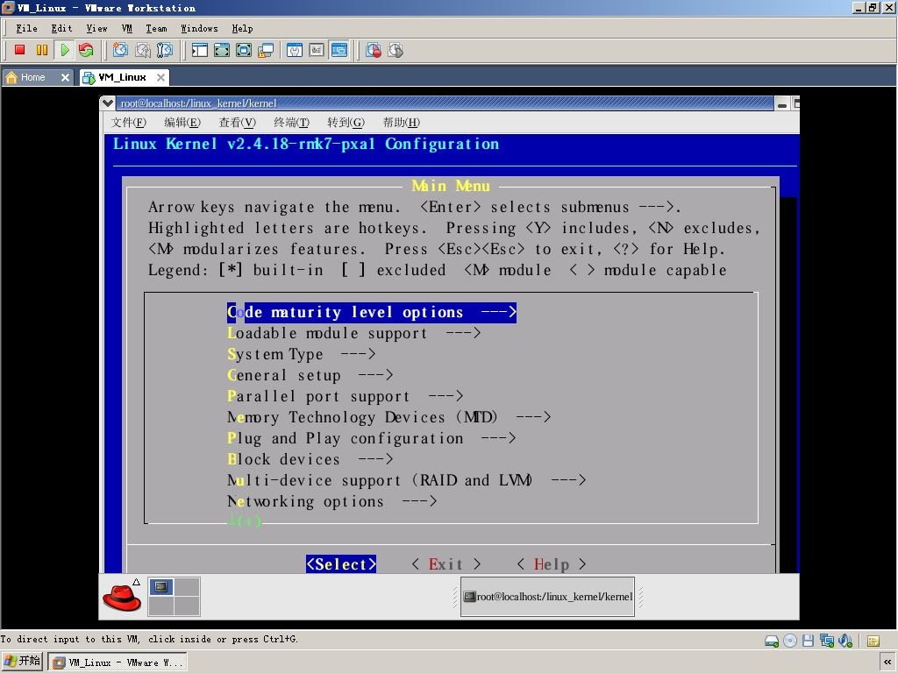
Task: Open the VM menu
Action: [x=127, y=29]
